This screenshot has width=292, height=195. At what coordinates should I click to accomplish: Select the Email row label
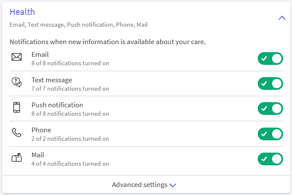tap(40, 54)
